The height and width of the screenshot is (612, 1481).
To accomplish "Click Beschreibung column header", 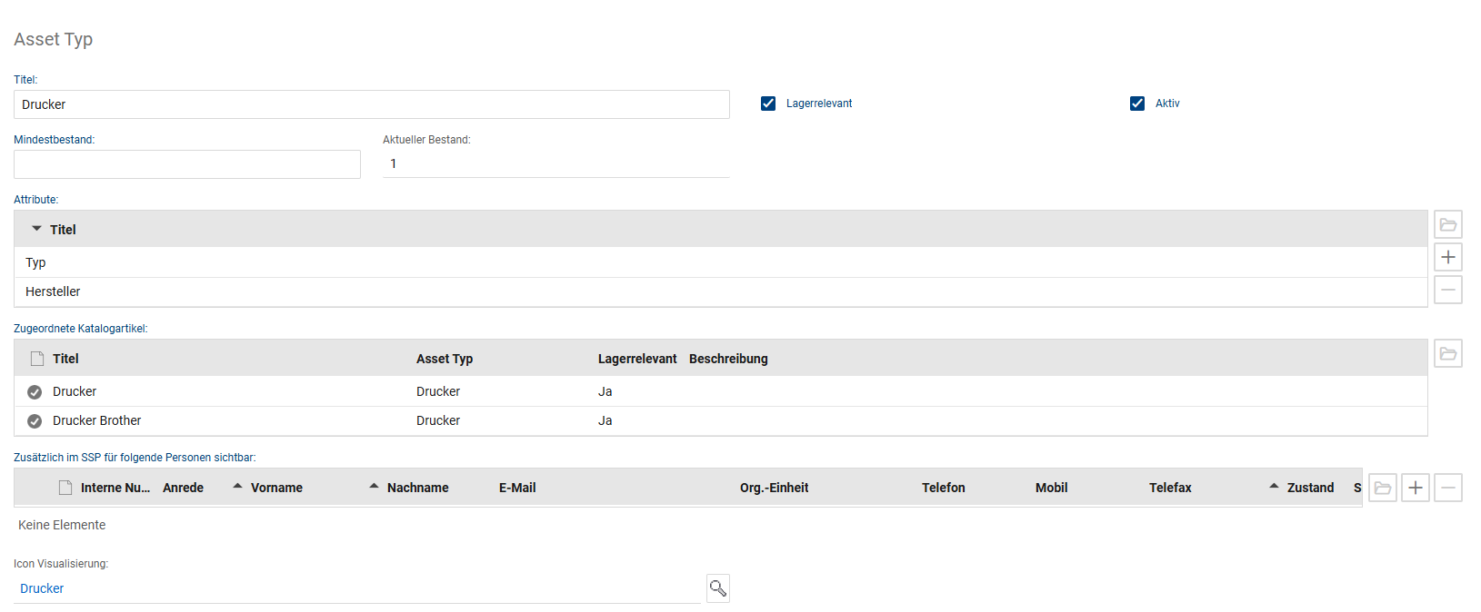I will [728, 359].
